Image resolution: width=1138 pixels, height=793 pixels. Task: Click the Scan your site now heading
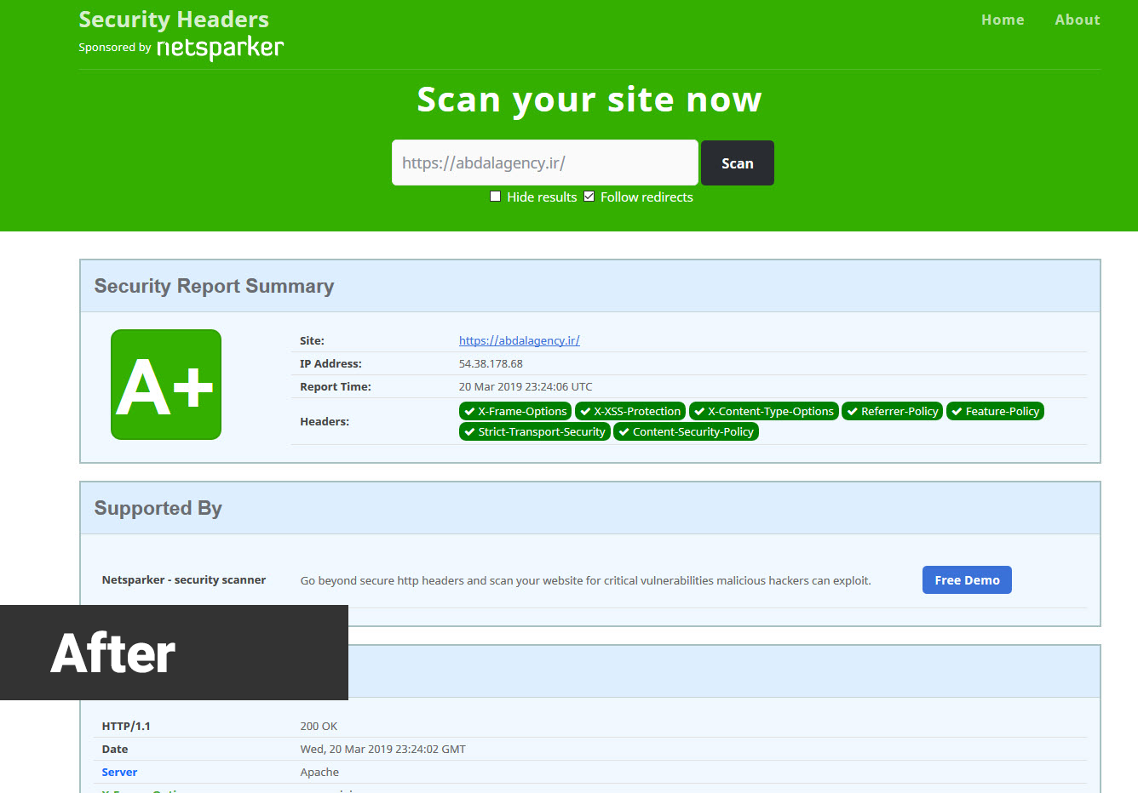[589, 100]
